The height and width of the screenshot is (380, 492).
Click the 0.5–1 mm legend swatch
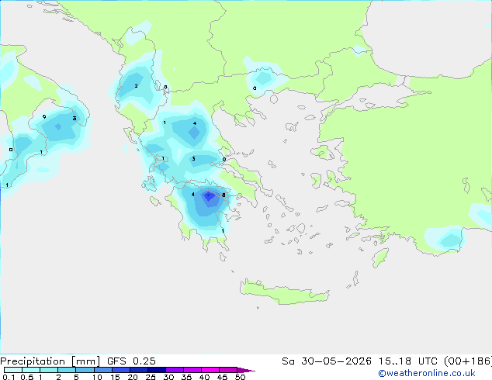[31, 370]
